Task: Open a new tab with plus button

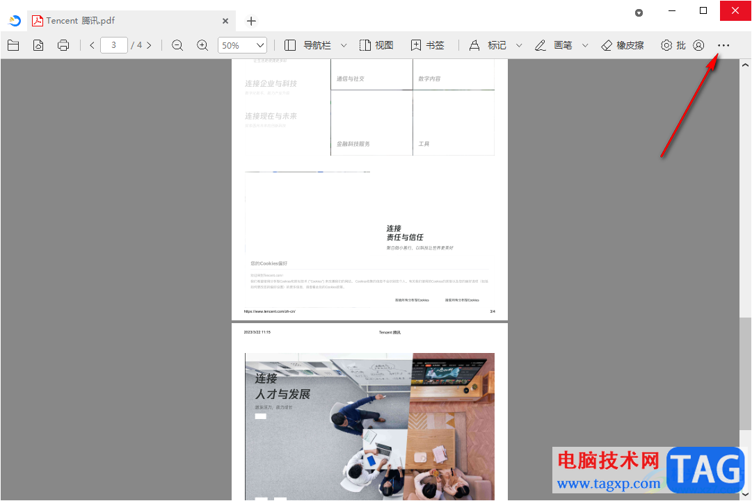Action: (251, 21)
